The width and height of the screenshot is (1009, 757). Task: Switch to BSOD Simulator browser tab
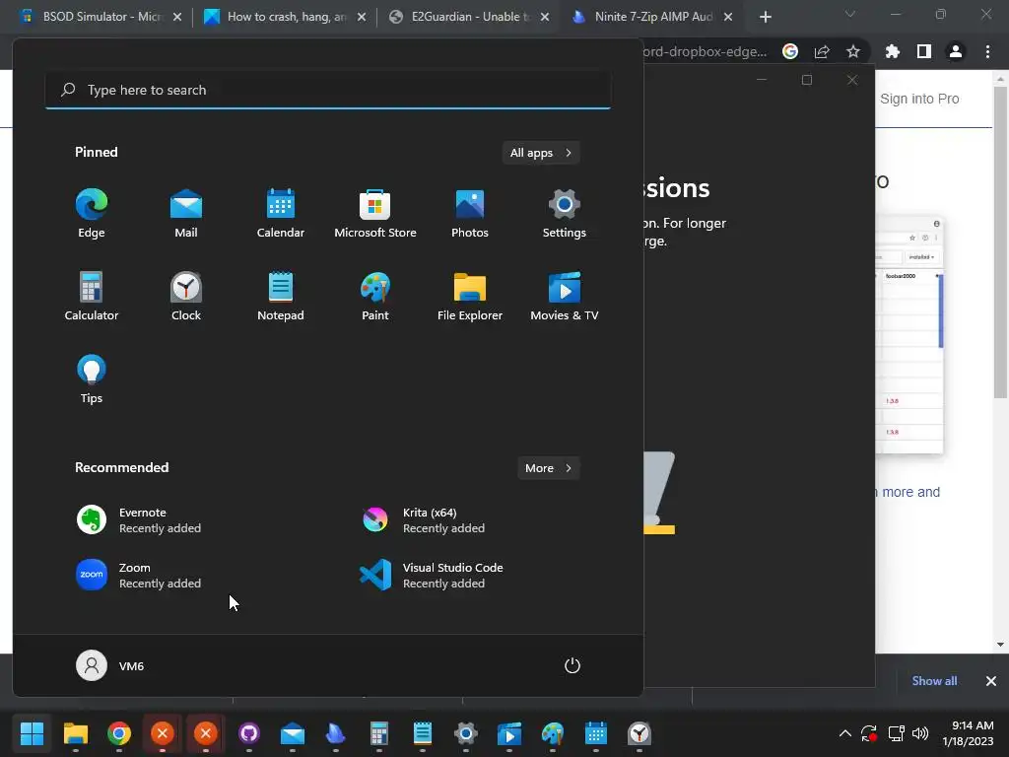pyautogui.click(x=101, y=17)
